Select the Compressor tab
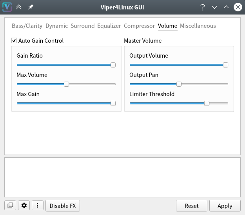 pyautogui.click(x=139, y=26)
